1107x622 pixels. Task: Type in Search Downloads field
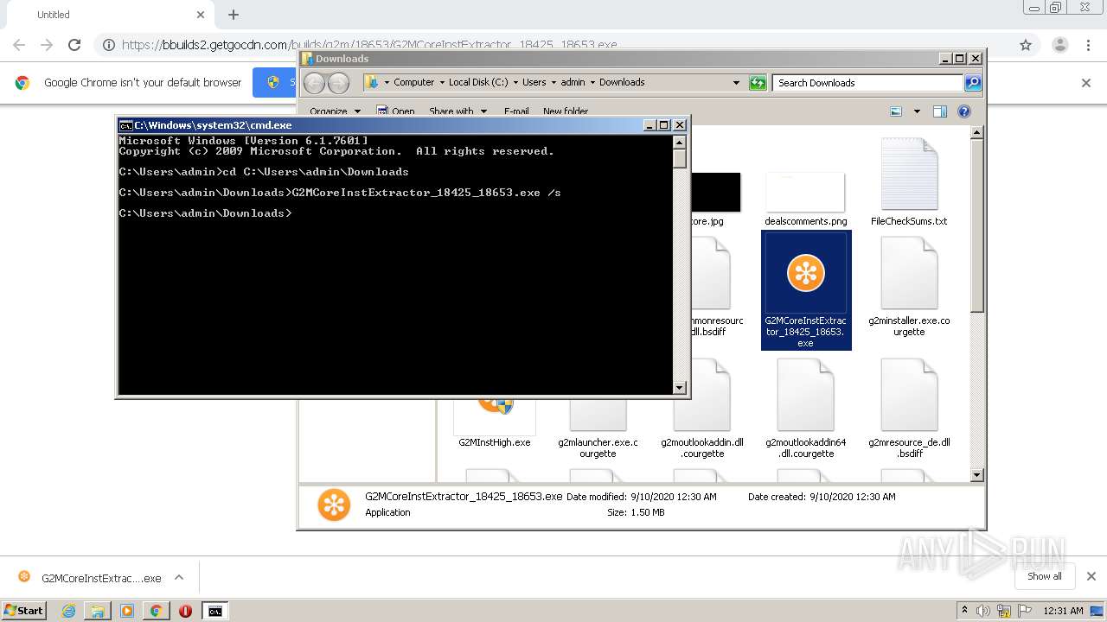tap(867, 83)
